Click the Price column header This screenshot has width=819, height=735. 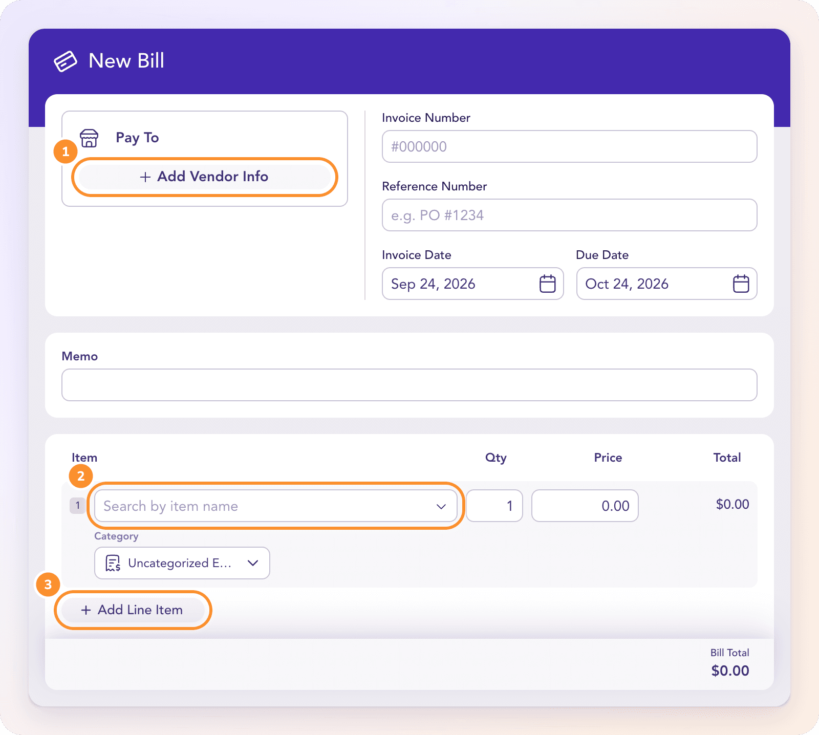tap(608, 458)
